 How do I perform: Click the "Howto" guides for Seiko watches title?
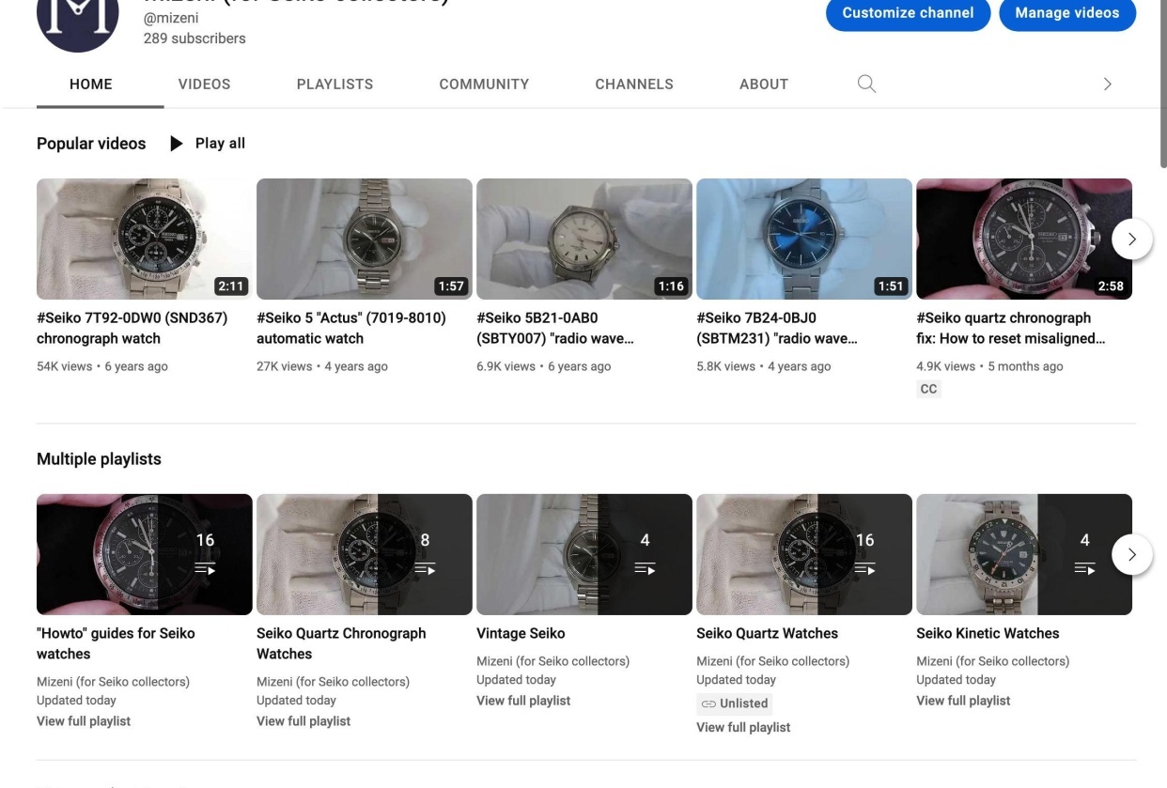[116, 643]
